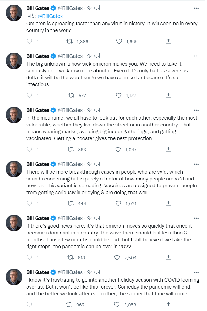Like the tweet about Omicron spreading faster
The height and width of the screenshot is (311, 207).
point(119,41)
